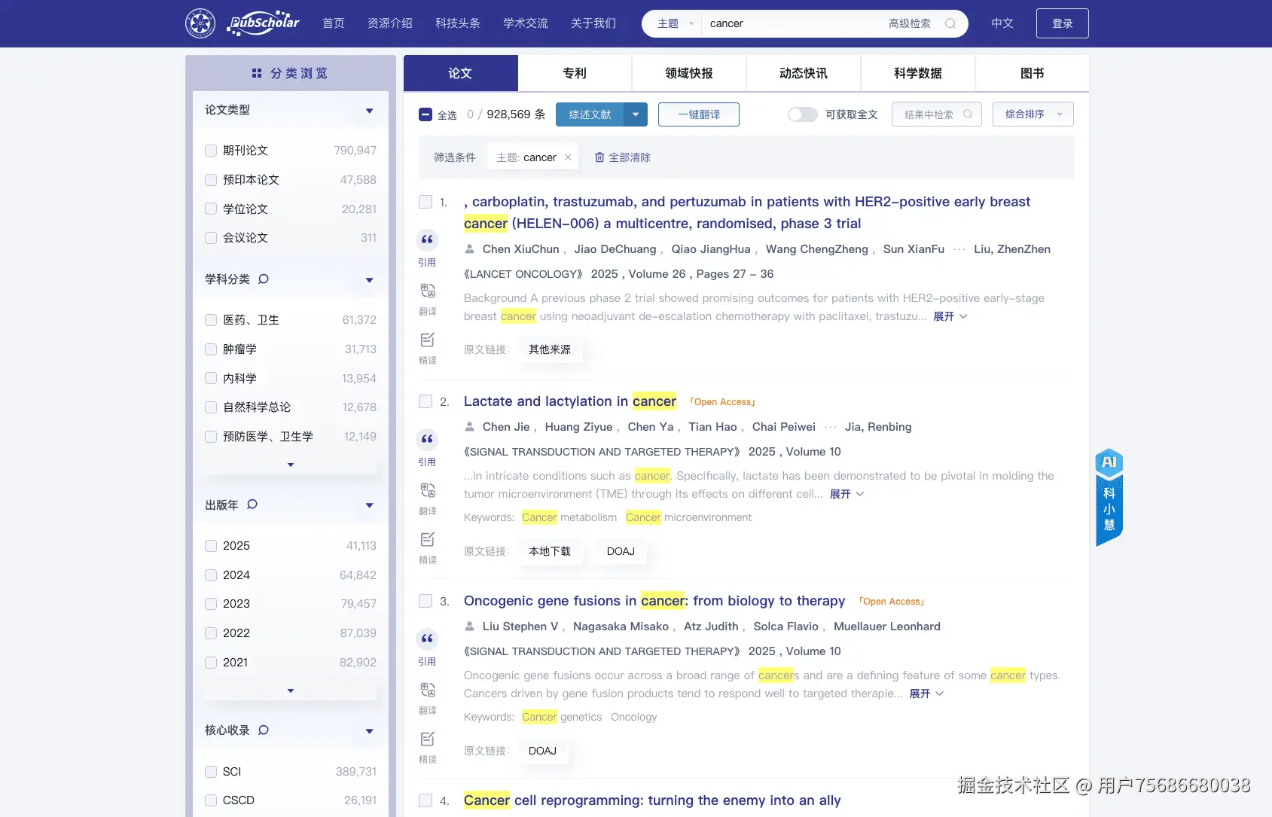
Task: Switch to the 领域快报 tab
Action: point(689,73)
